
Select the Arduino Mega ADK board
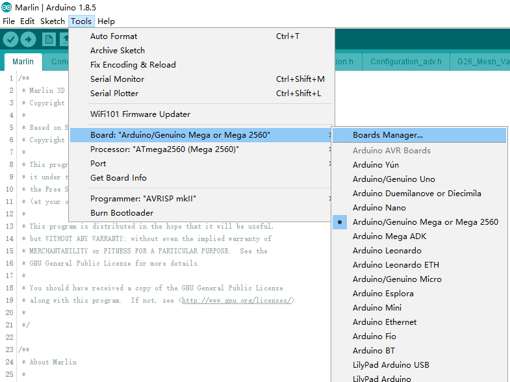(x=419, y=236)
